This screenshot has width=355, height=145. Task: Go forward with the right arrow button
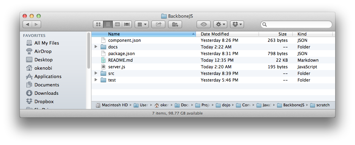(x=37, y=24)
